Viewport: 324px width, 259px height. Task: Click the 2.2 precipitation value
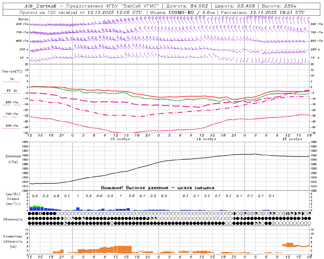click(46, 196)
